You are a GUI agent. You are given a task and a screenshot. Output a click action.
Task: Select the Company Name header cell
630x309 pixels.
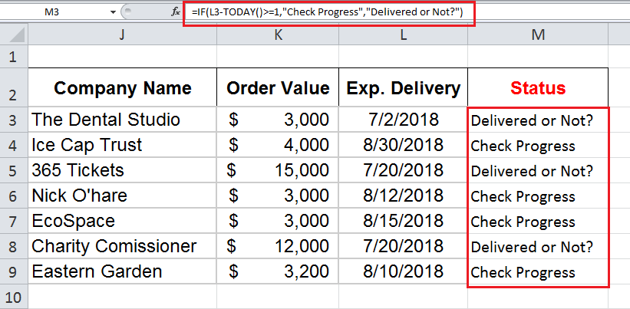(x=122, y=88)
